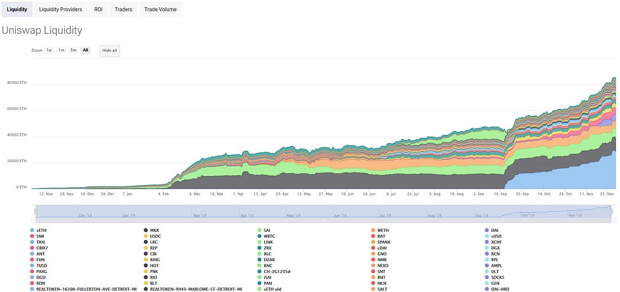Click the LRC legend color dot

pyautogui.click(x=146, y=242)
